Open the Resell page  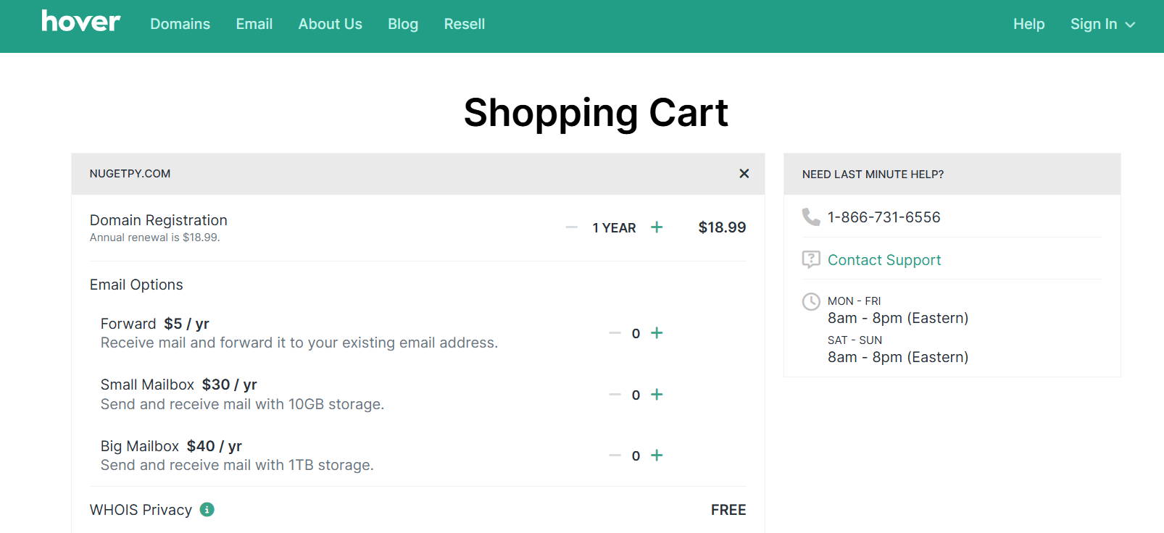click(465, 24)
